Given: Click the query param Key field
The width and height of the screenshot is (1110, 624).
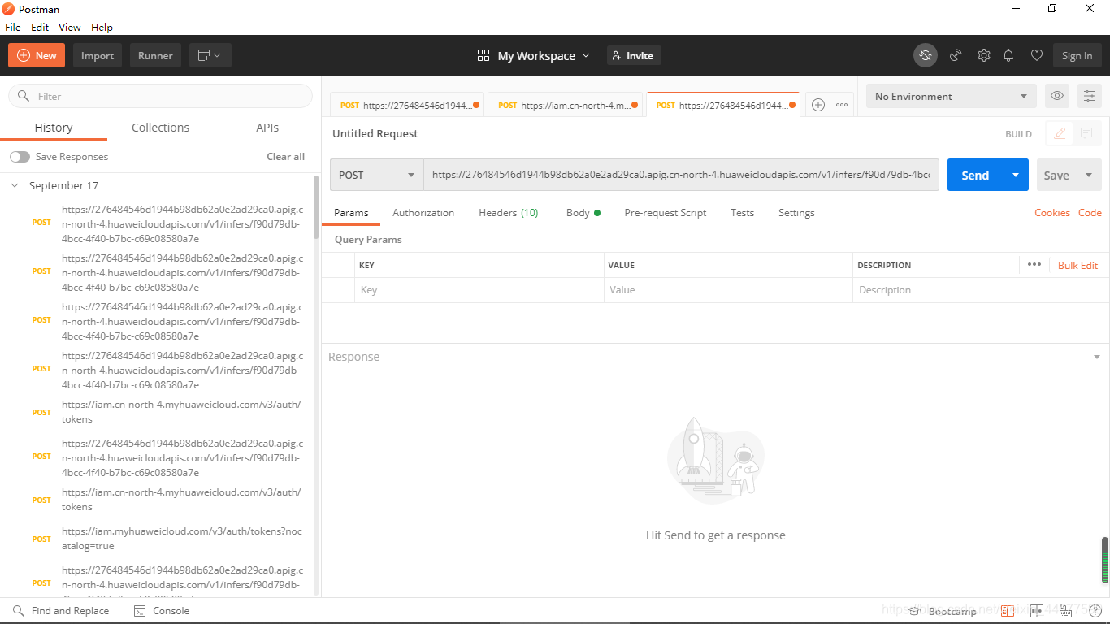Looking at the screenshot, I should pos(479,290).
